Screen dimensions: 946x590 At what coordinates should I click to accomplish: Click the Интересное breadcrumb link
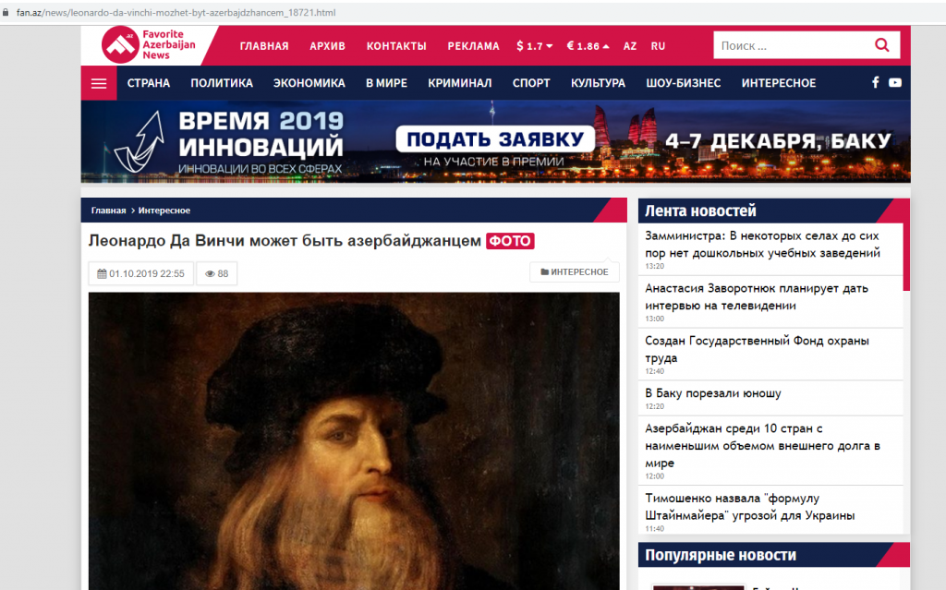click(164, 211)
